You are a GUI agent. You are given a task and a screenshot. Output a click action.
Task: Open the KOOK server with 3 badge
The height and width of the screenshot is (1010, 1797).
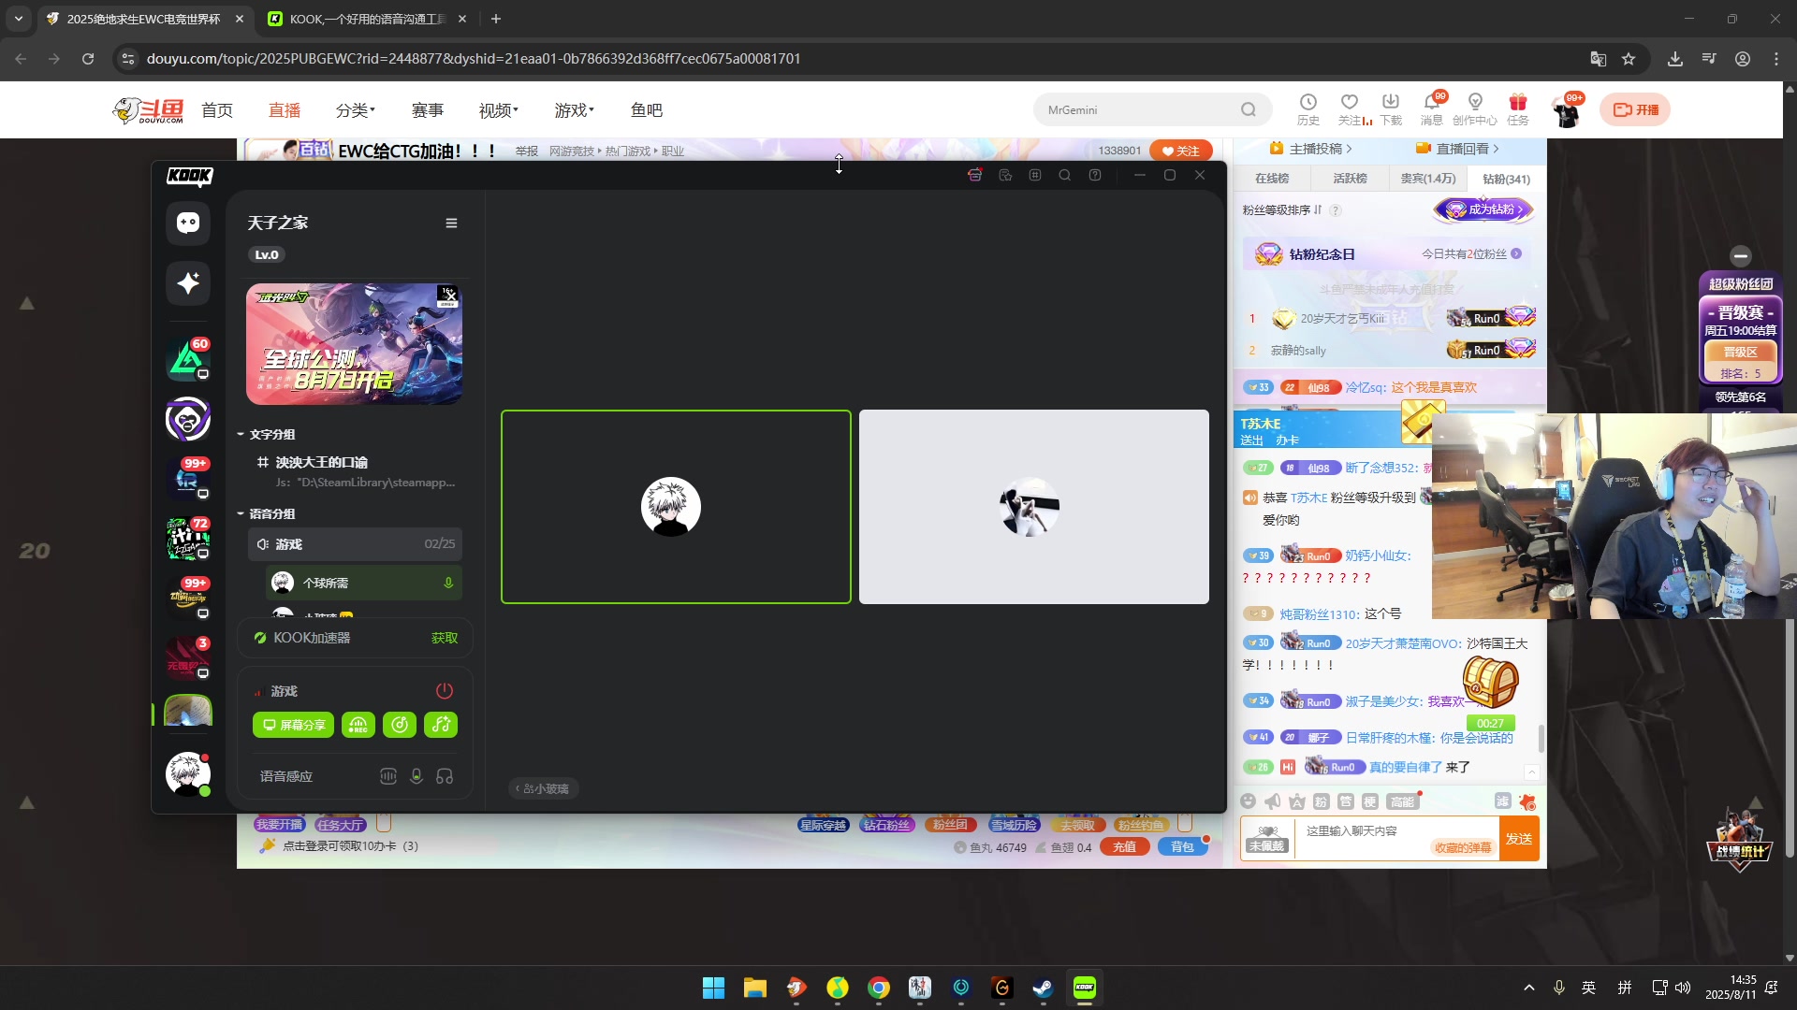pos(188,658)
